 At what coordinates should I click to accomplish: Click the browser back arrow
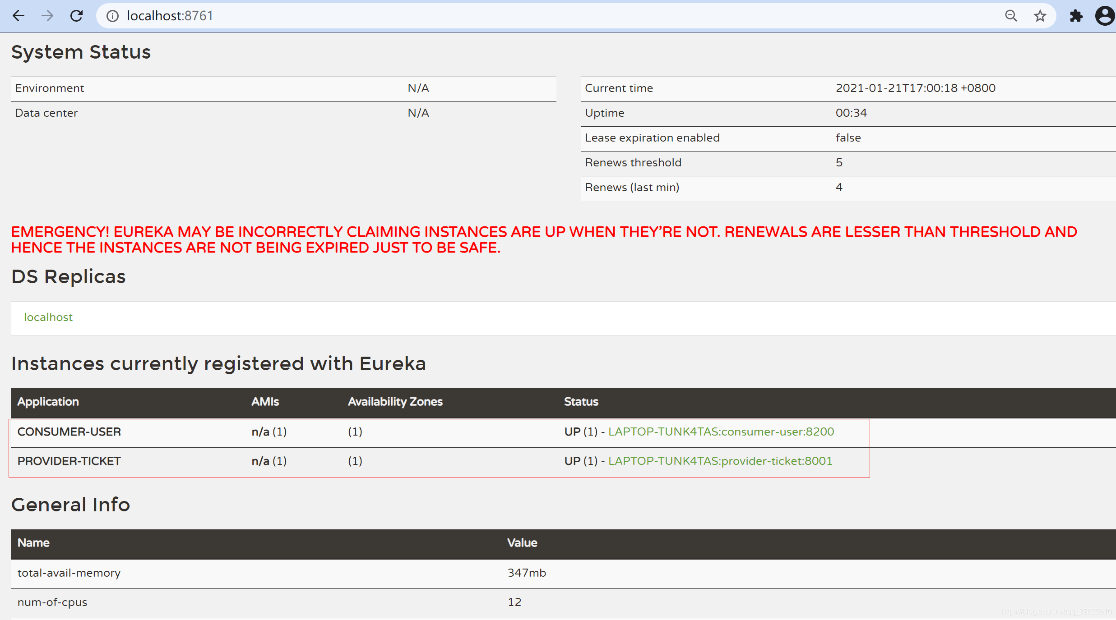pos(19,16)
